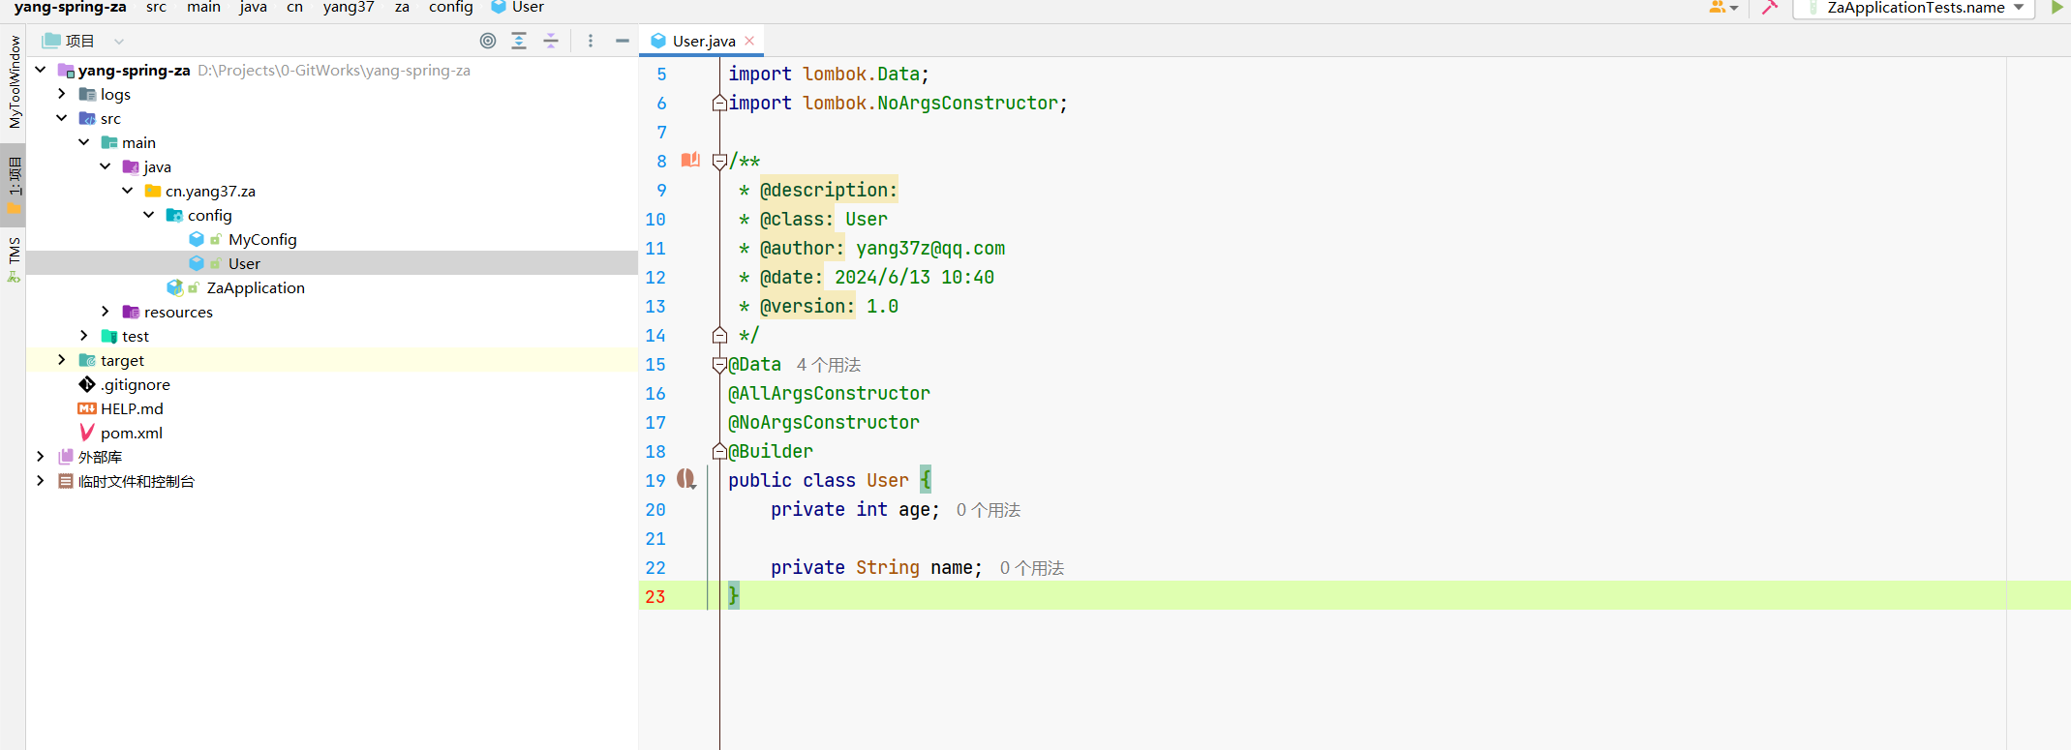Click the test folder icon

tap(109, 336)
